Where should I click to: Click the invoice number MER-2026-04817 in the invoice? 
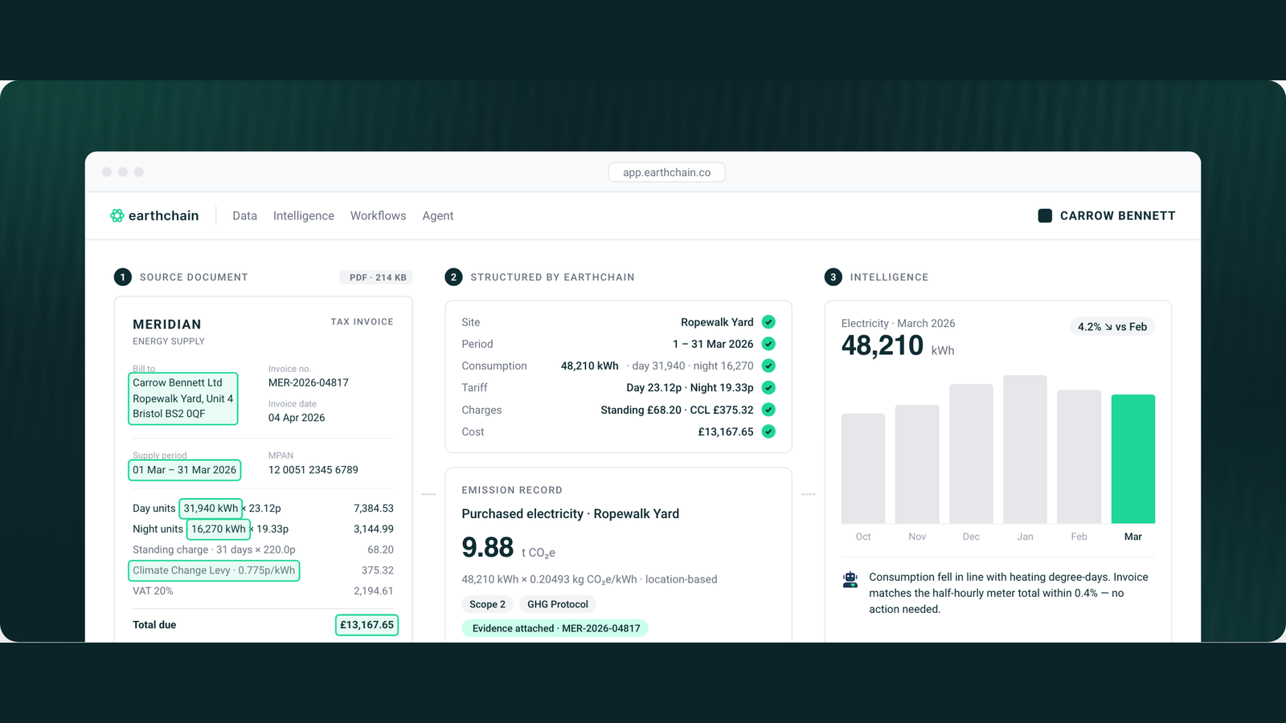click(309, 382)
